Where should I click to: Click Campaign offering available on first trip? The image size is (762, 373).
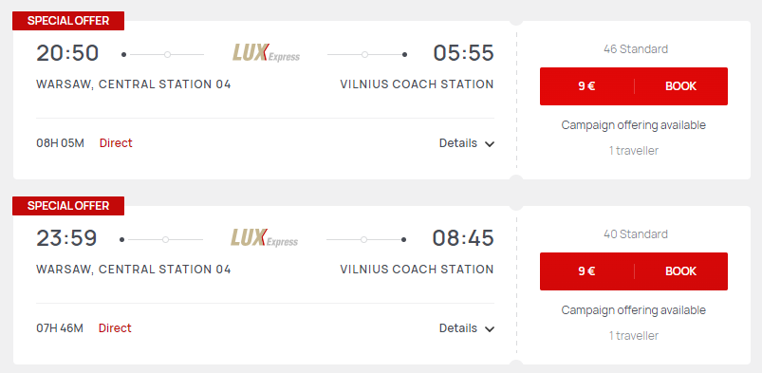634,125
